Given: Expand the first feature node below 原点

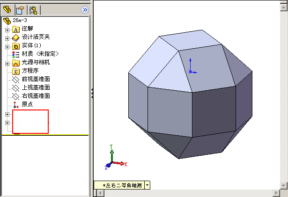Looking at the screenshot, I should (x=7, y=114).
